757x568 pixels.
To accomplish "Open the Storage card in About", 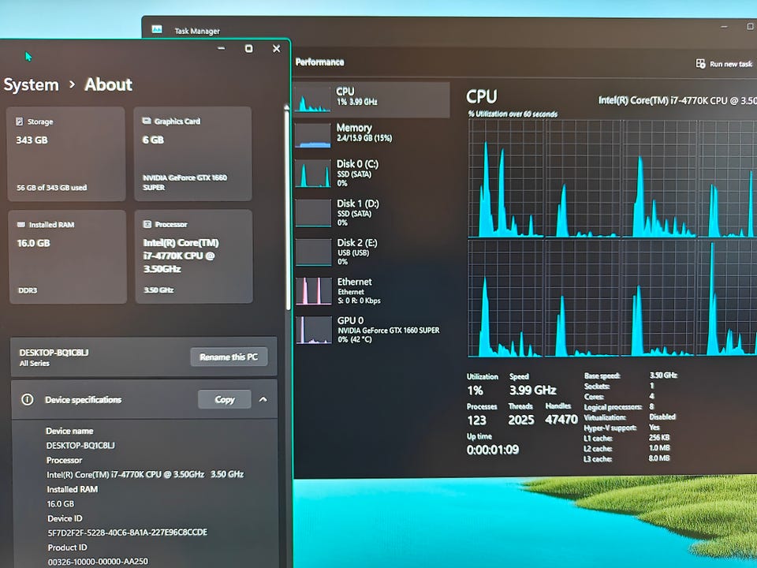I will coord(66,154).
